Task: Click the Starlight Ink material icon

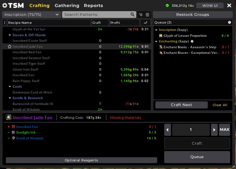Action: pyautogui.click(x=14, y=132)
